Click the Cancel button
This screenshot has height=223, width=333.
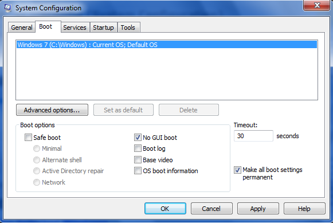pos(211,209)
